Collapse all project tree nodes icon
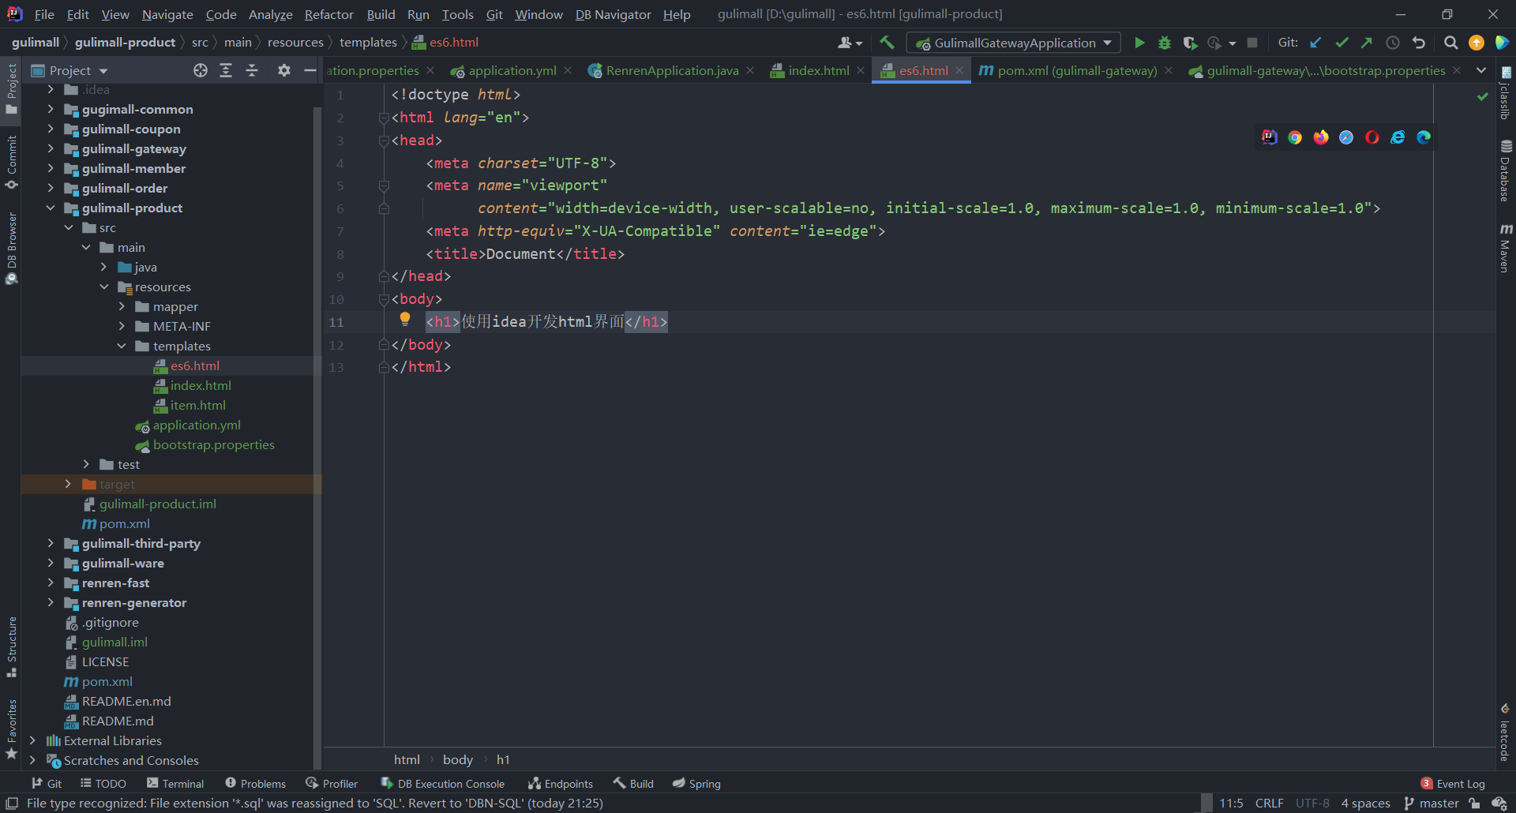Screen dimensions: 1516x813 click(x=252, y=70)
